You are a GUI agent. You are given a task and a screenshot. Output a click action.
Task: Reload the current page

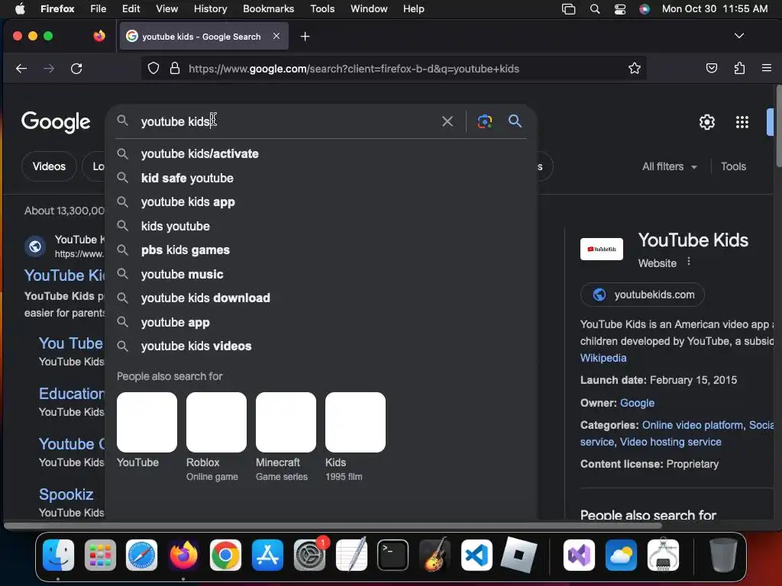pos(76,68)
